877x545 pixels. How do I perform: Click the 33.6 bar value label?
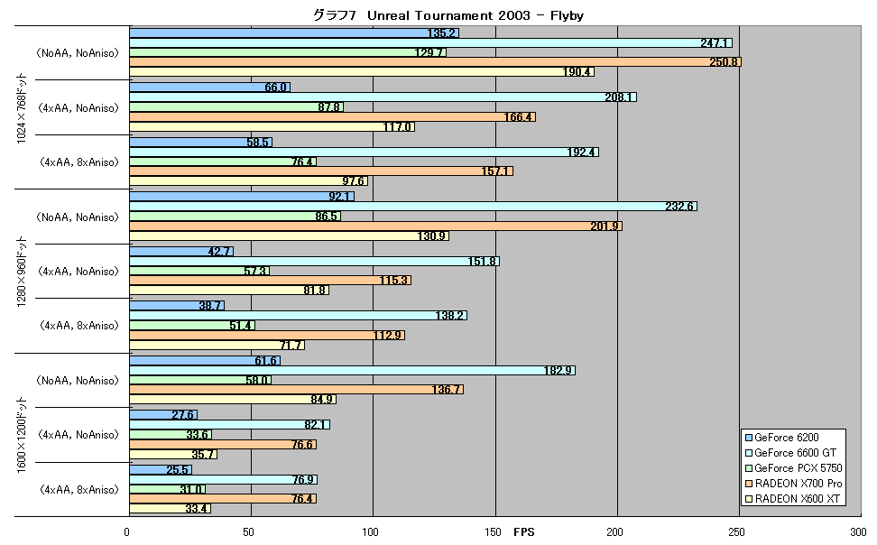pyautogui.click(x=198, y=435)
